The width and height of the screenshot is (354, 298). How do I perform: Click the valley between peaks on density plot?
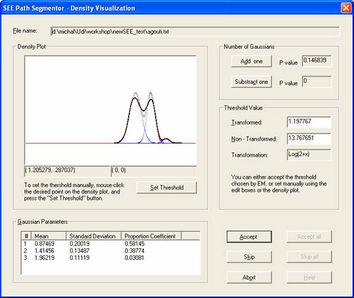coord(143,110)
